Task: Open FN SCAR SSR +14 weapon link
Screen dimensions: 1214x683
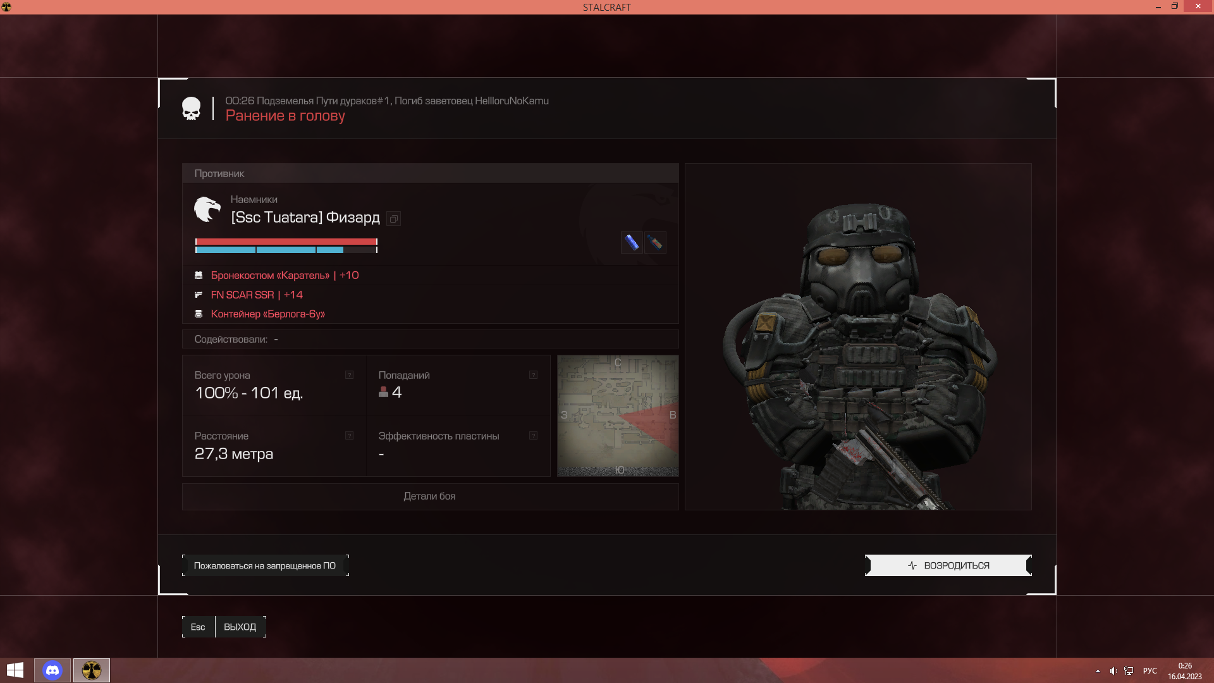Action: pos(257,295)
